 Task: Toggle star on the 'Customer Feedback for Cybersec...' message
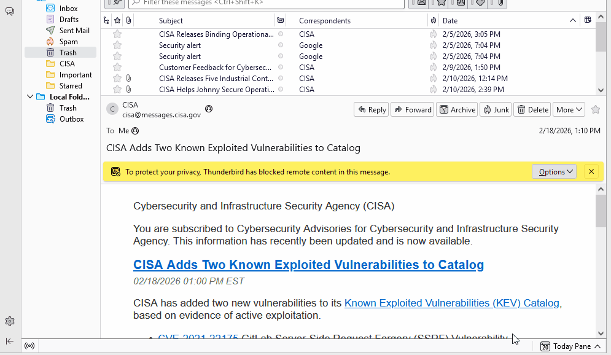(117, 68)
